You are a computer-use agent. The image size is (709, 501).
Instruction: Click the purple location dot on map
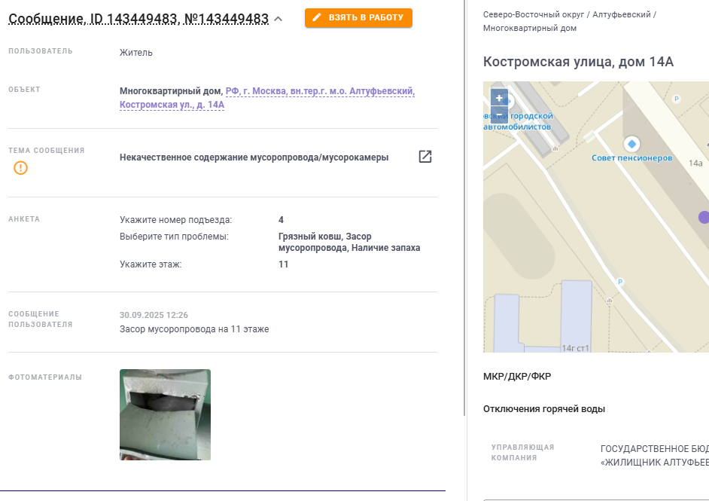coord(704,217)
